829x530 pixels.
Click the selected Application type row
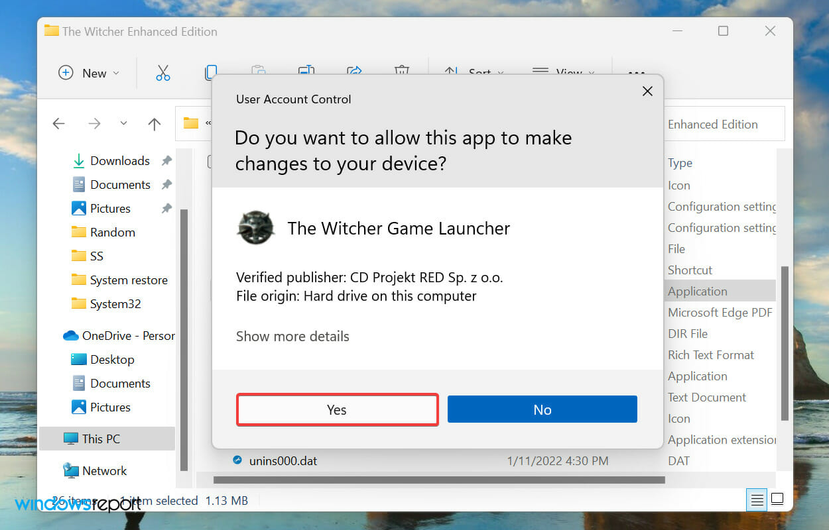(x=697, y=291)
